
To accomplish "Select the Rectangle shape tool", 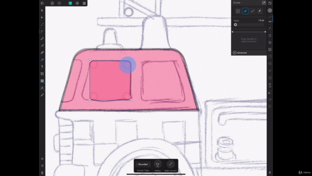I will (42, 81).
